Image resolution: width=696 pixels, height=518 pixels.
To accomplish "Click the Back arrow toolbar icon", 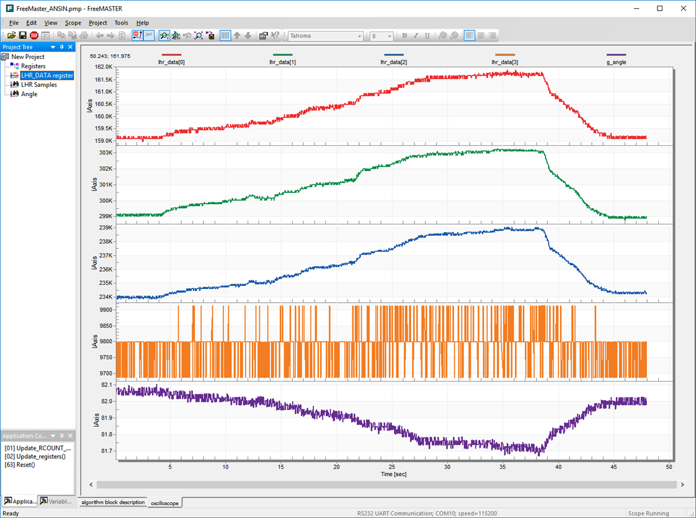I will pos(99,35).
